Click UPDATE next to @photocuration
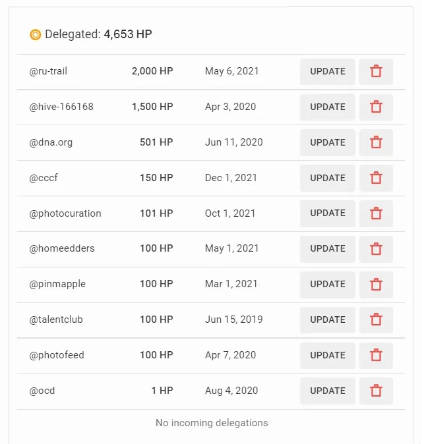Image resolution: width=422 pixels, height=444 pixels. (x=328, y=213)
